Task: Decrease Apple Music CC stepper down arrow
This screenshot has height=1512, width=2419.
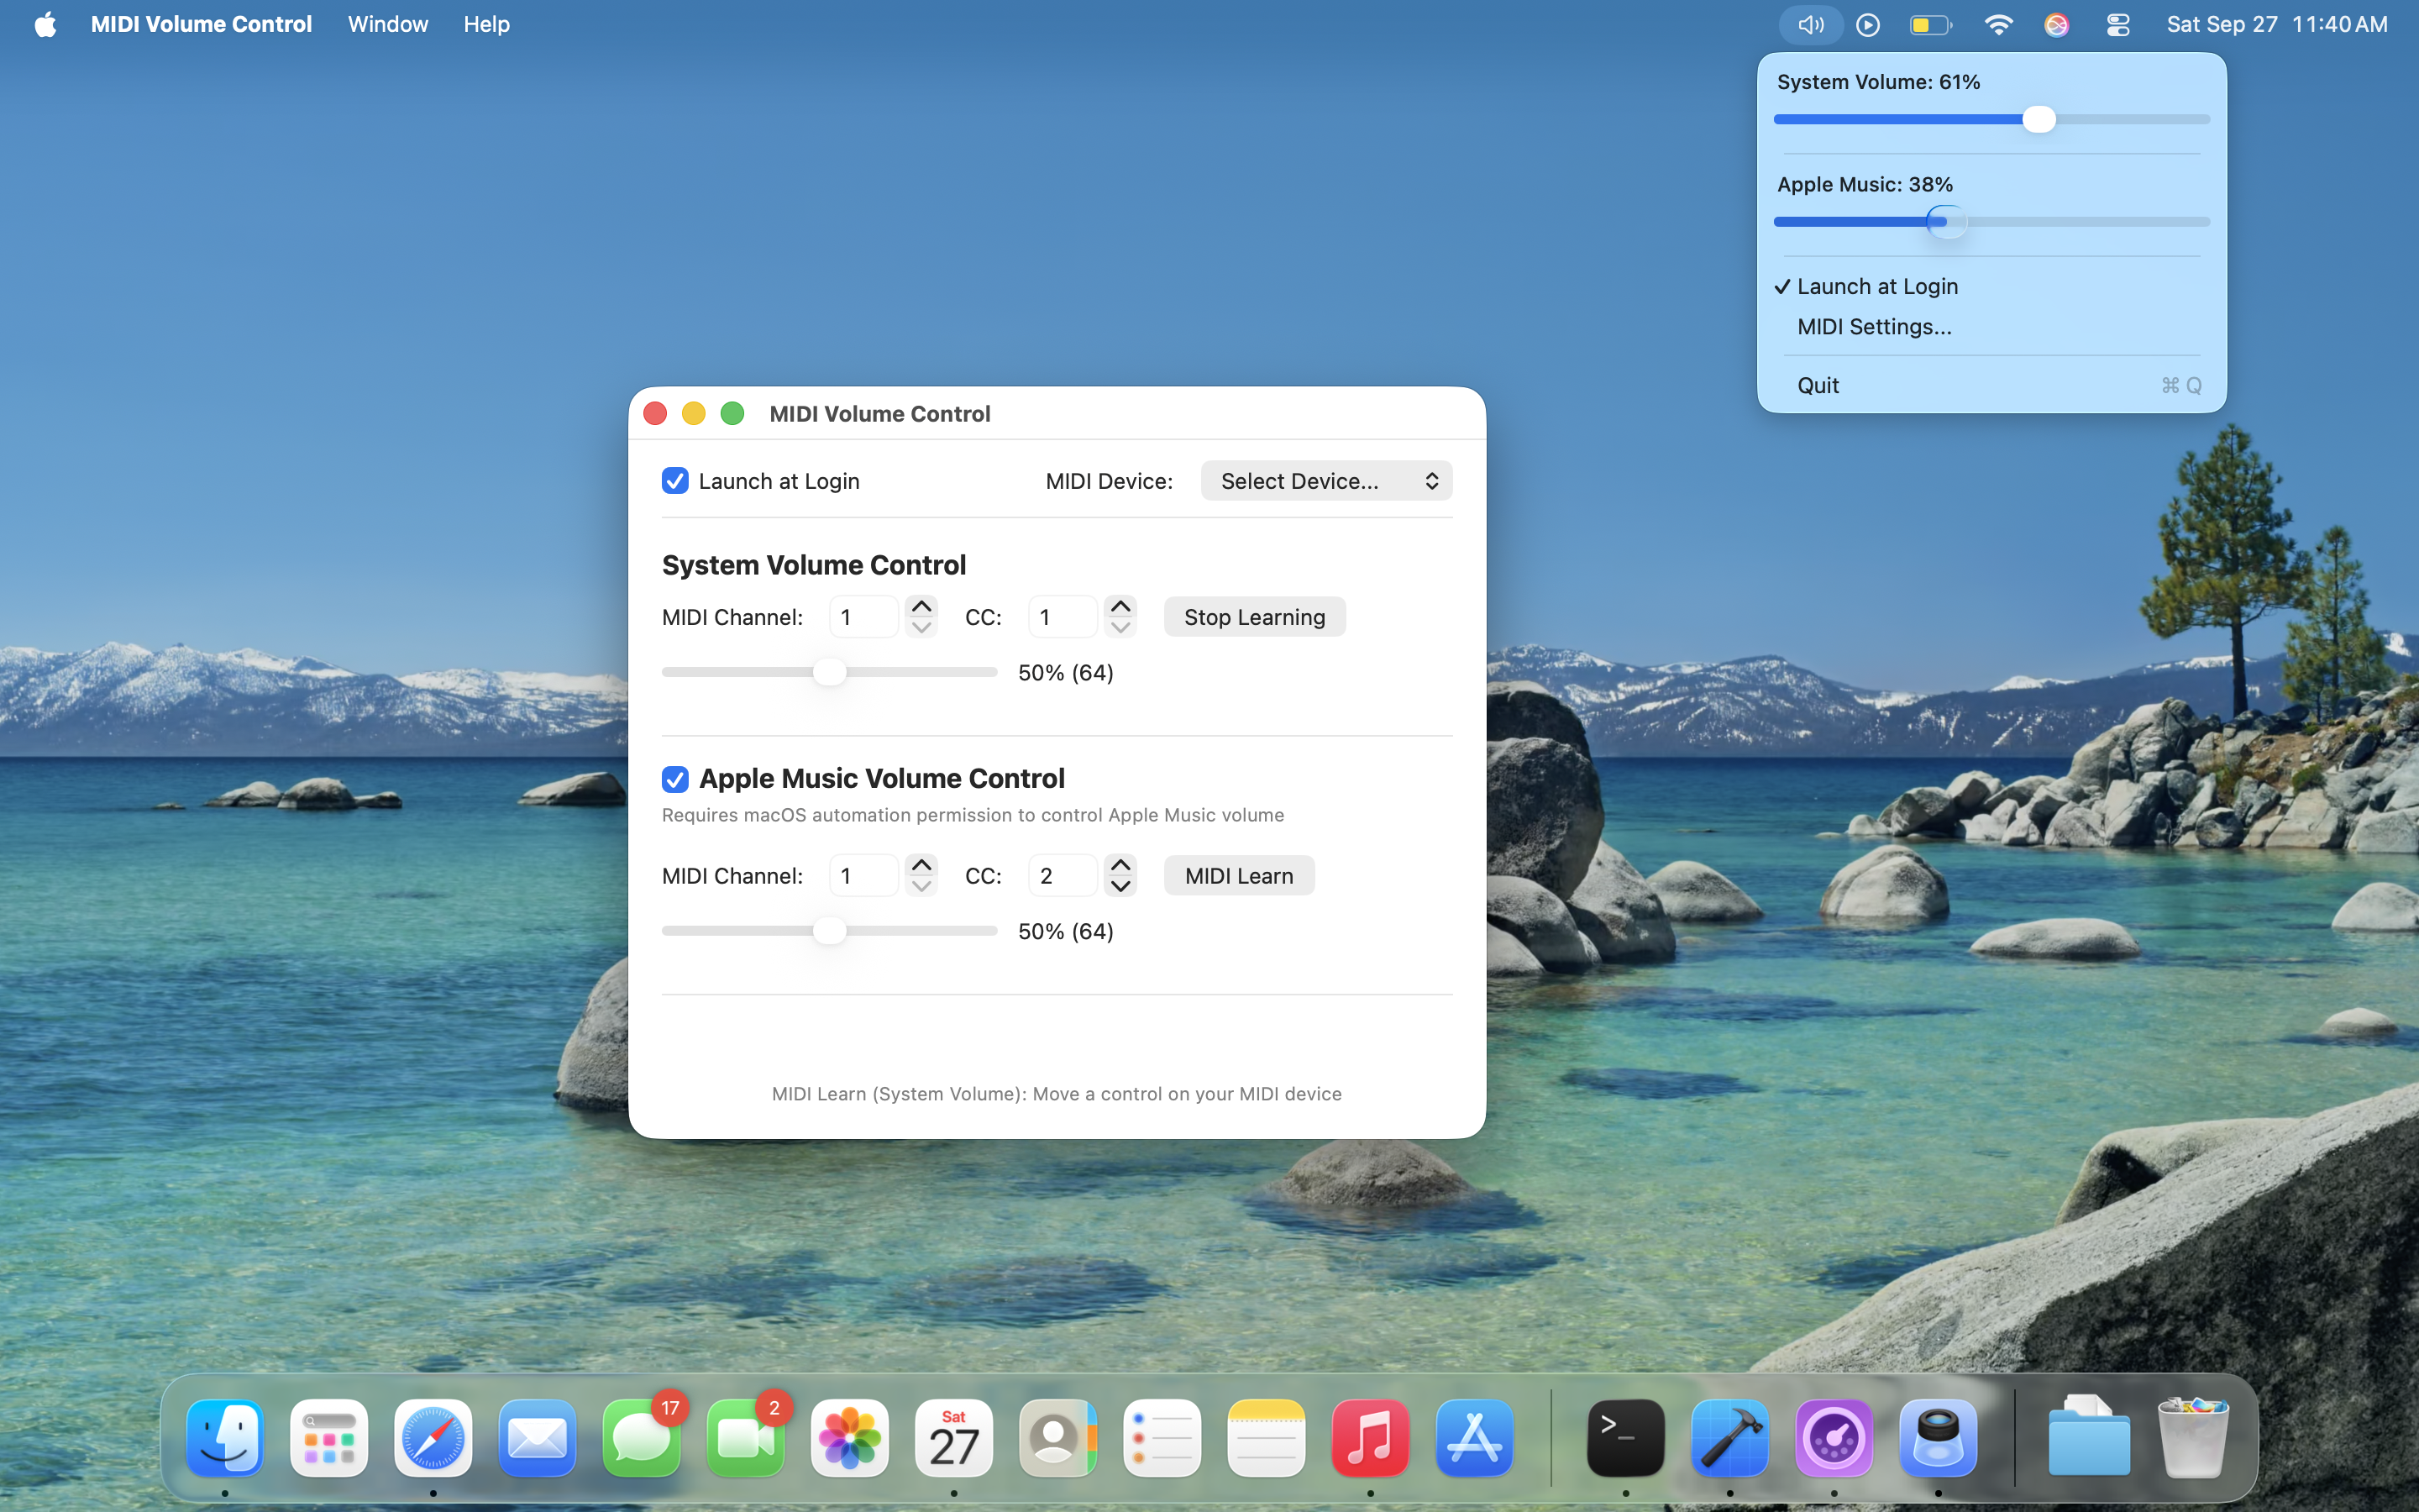Action: pos(1120,886)
